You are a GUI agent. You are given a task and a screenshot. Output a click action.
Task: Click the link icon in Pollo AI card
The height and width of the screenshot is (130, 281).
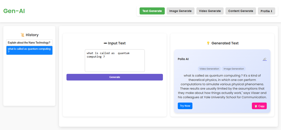(265, 59)
